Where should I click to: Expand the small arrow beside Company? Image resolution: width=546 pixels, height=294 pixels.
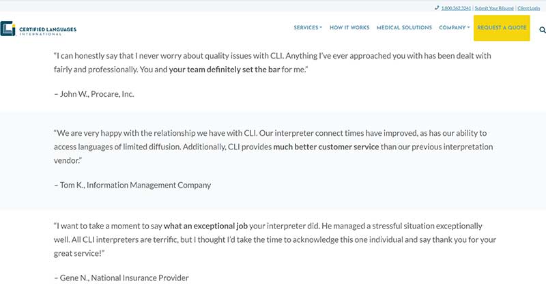pos(468,28)
